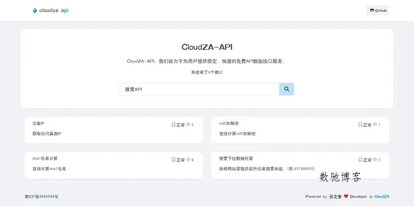Click eye views icon on sha1哈希计算 card
This screenshot has height=206, width=414.
point(188,160)
